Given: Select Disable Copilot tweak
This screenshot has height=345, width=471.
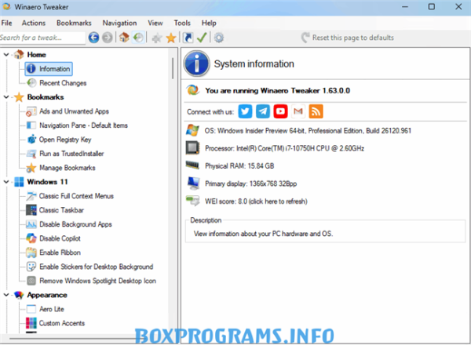Looking at the screenshot, I should point(60,238).
